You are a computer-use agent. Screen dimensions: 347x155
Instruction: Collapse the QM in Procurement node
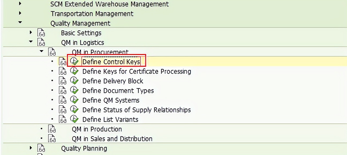(42, 51)
